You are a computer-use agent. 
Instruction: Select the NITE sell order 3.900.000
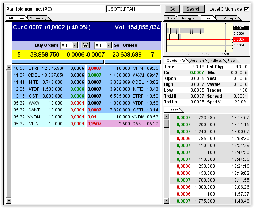coord(124,89)
